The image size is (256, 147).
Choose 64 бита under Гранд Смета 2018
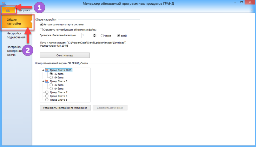click(x=51, y=77)
